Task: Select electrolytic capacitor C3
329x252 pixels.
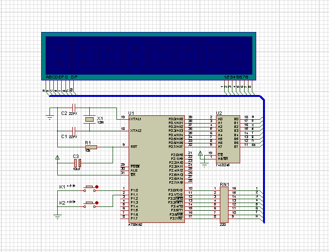Action: pos(76,162)
